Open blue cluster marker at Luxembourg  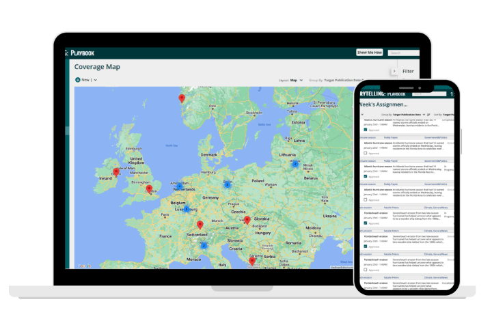coord(187,209)
